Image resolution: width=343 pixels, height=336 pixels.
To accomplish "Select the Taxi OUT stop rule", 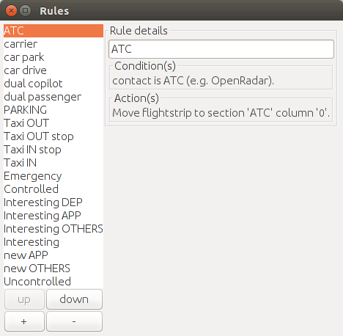I will click(54, 136).
